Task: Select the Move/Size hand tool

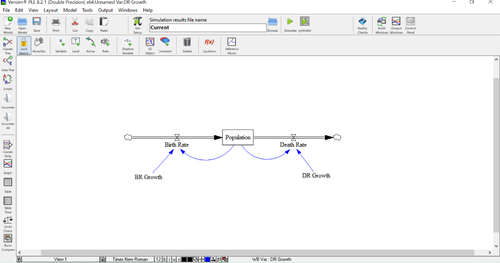Action: (x=39, y=45)
